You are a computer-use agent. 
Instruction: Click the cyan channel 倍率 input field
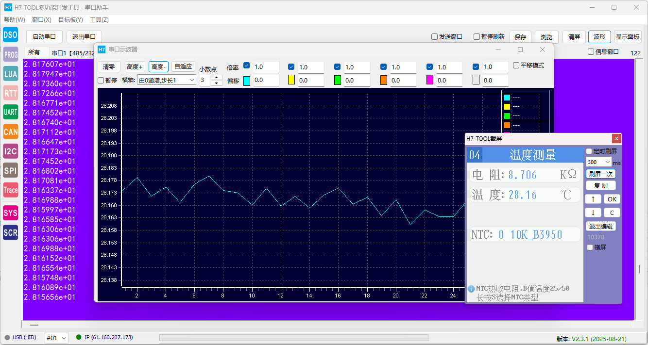(266, 67)
